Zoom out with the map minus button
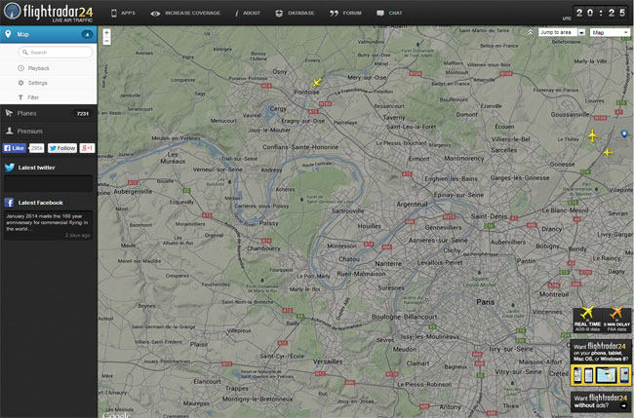634x418 pixels. (106, 42)
